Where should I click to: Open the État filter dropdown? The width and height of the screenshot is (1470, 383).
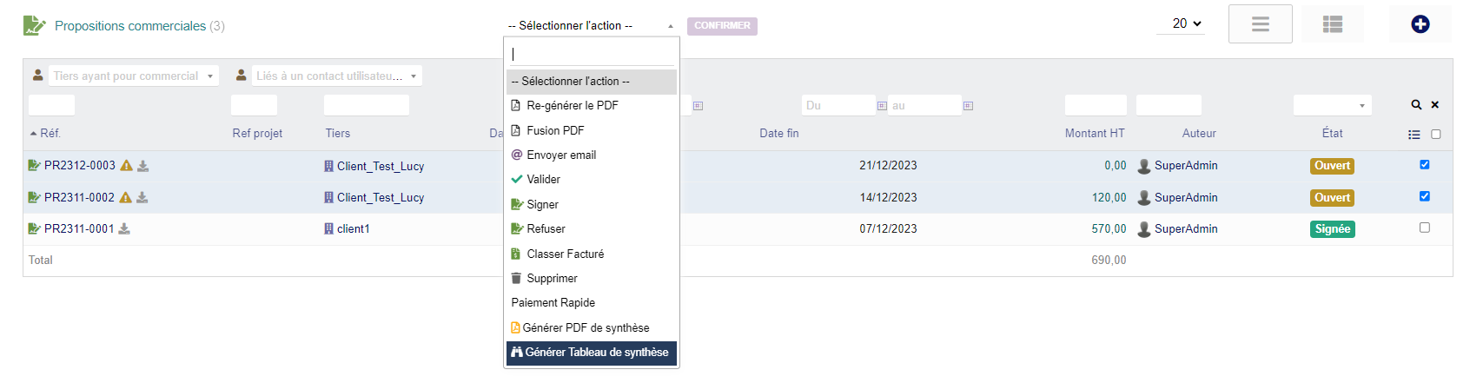(1332, 105)
